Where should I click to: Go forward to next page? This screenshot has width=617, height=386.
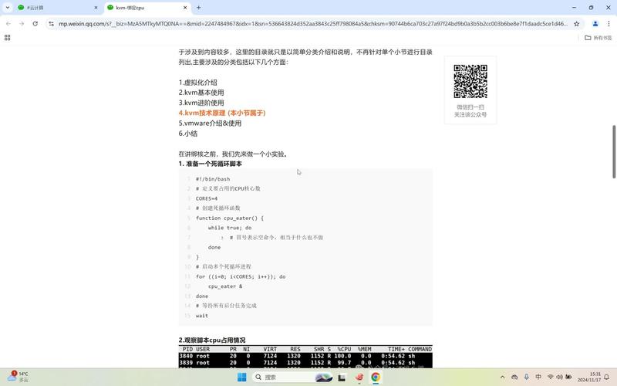coord(22,24)
